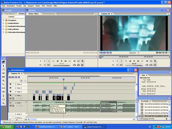Choose the Pen tool in toolbox
172x129 pixels.
[3, 95]
